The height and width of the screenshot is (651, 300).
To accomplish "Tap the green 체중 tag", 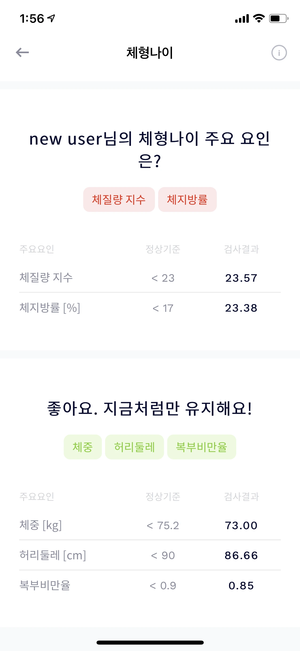I will pos(83,447).
